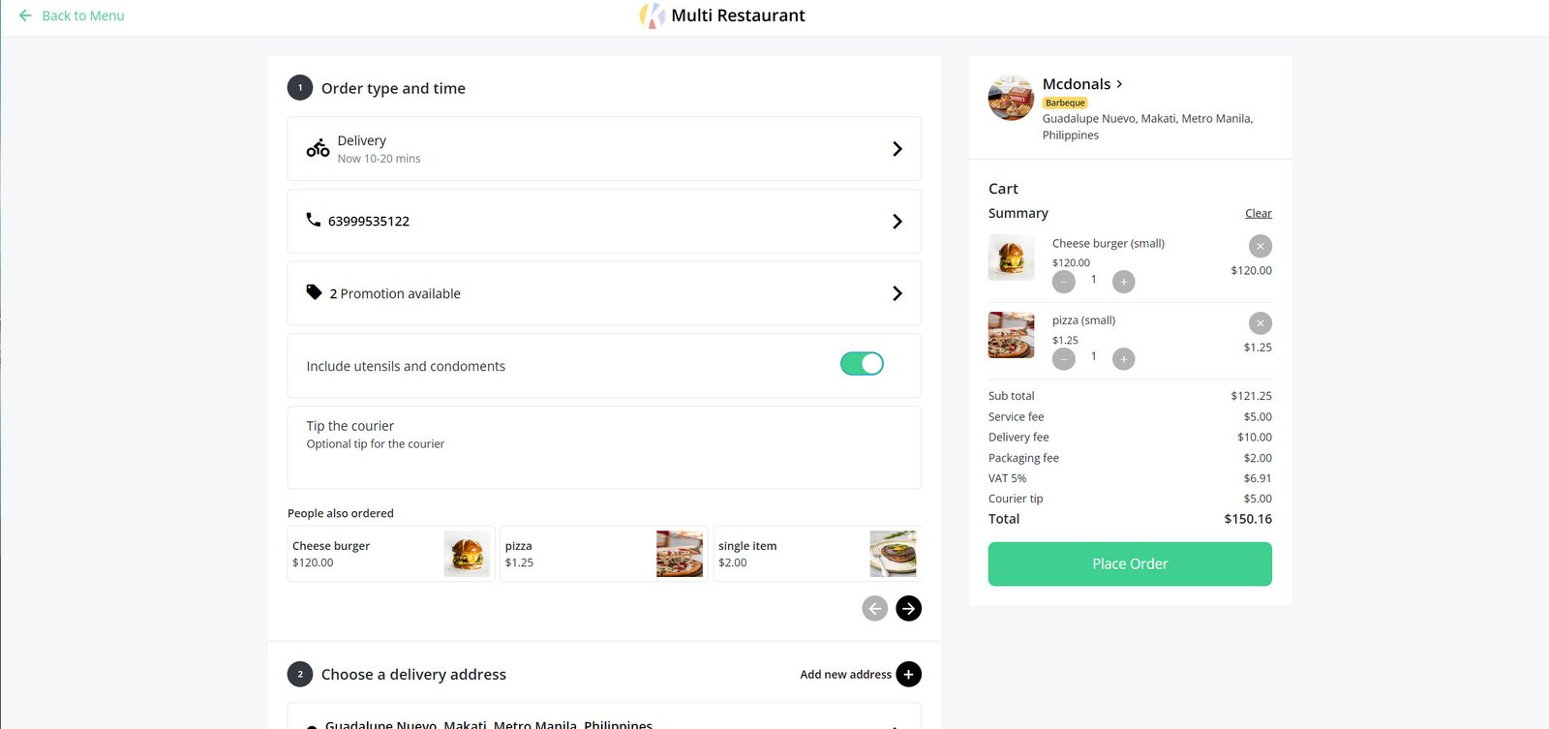Increase Cheese burger quantity
The height and width of the screenshot is (729, 1549).
(1123, 282)
